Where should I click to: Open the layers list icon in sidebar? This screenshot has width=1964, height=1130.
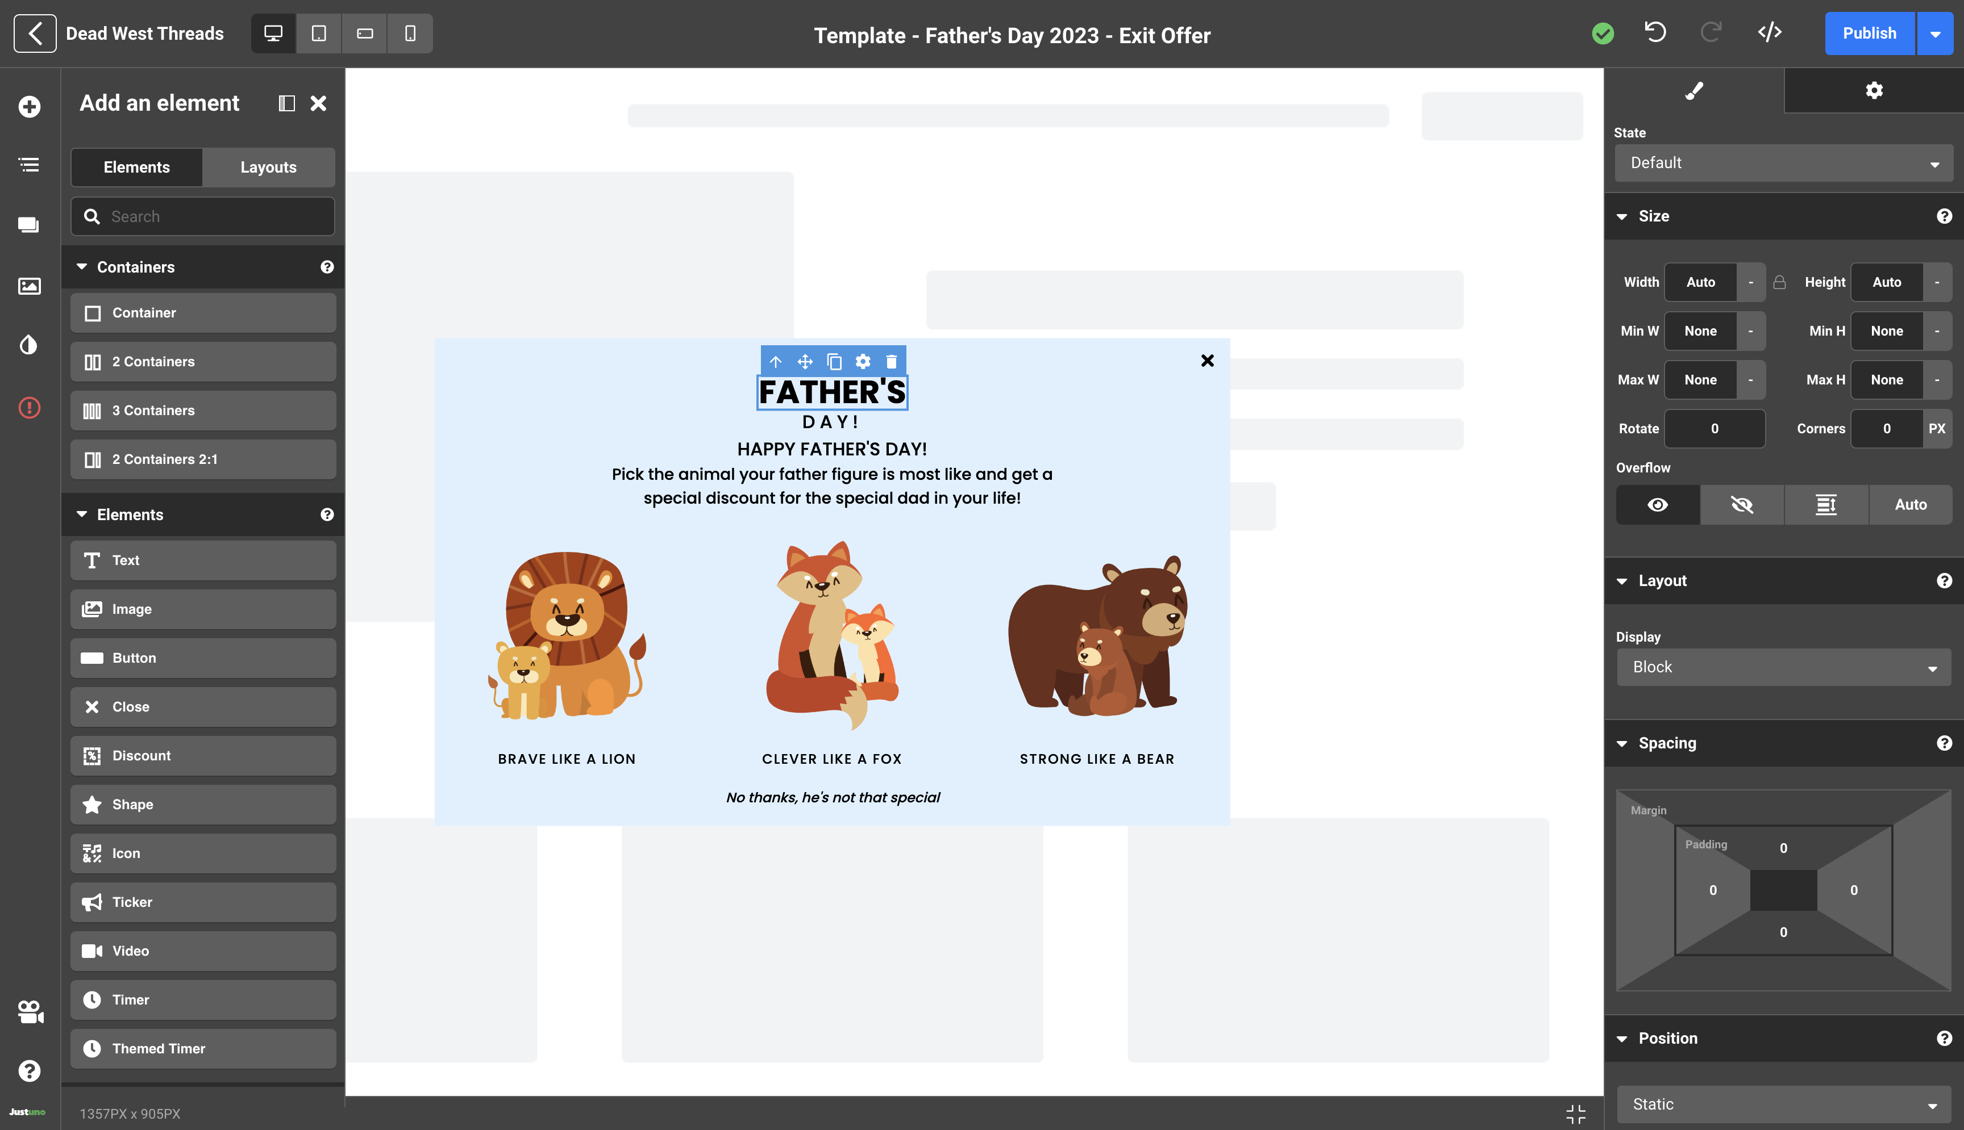(30, 165)
